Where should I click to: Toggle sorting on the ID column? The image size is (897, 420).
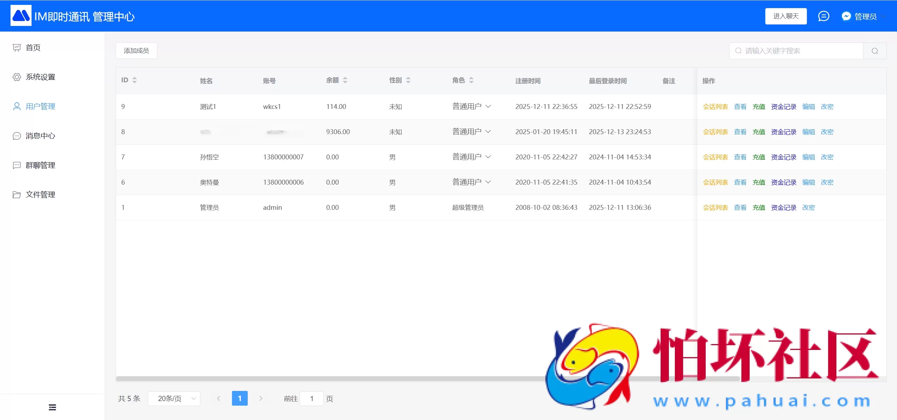pos(135,80)
